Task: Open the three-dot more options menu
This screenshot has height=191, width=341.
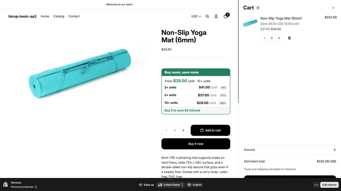Action: click(316, 185)
